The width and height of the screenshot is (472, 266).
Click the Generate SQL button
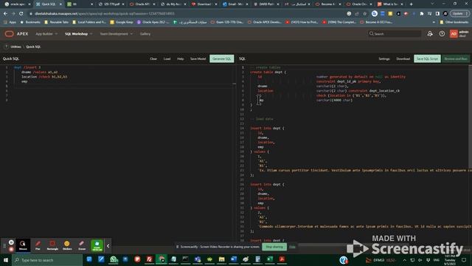[221, 59]
